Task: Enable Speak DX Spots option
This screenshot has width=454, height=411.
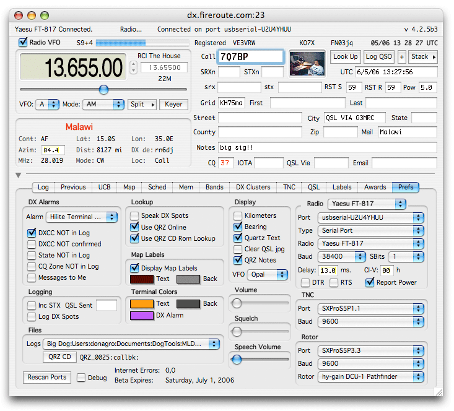Action: click(135, 215)
